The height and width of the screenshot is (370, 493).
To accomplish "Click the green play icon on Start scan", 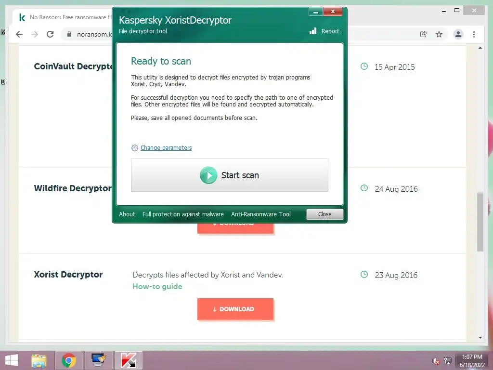I will 208,175.
